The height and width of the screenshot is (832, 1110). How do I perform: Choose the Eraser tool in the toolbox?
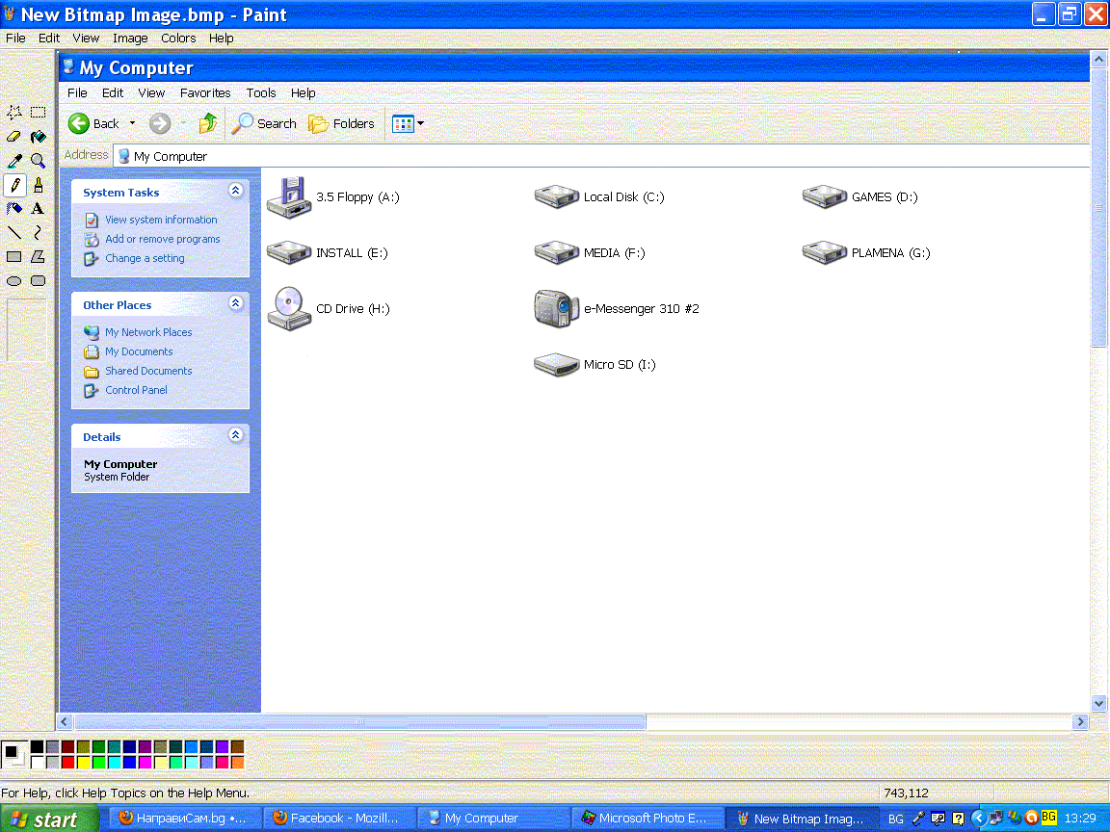14,137
